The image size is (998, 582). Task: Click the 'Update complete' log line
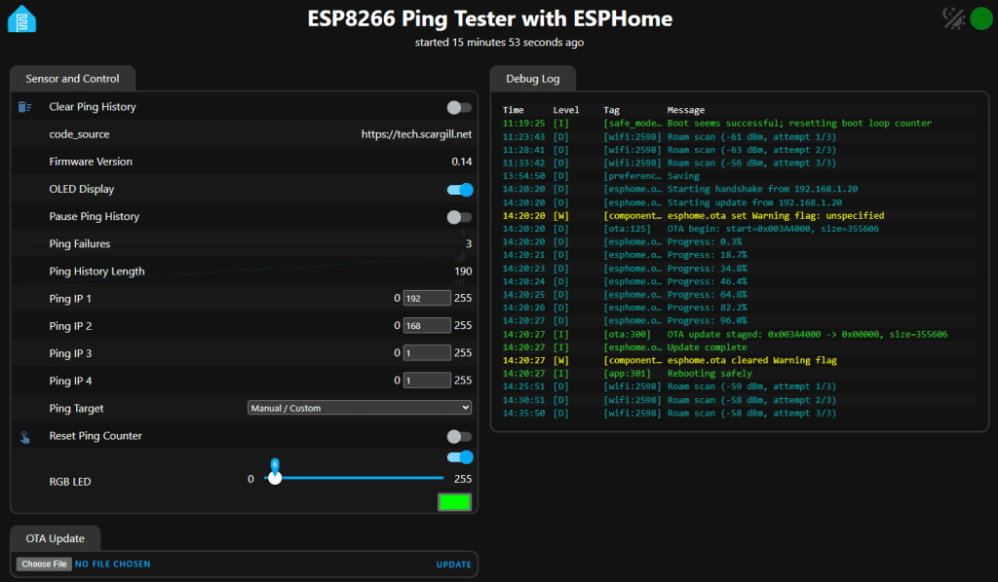[739, 347]
